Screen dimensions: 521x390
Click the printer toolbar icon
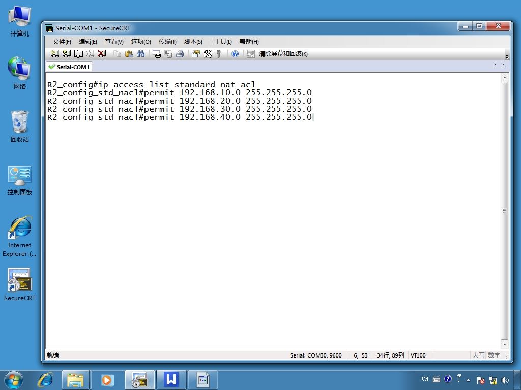[x=180, y=54]
